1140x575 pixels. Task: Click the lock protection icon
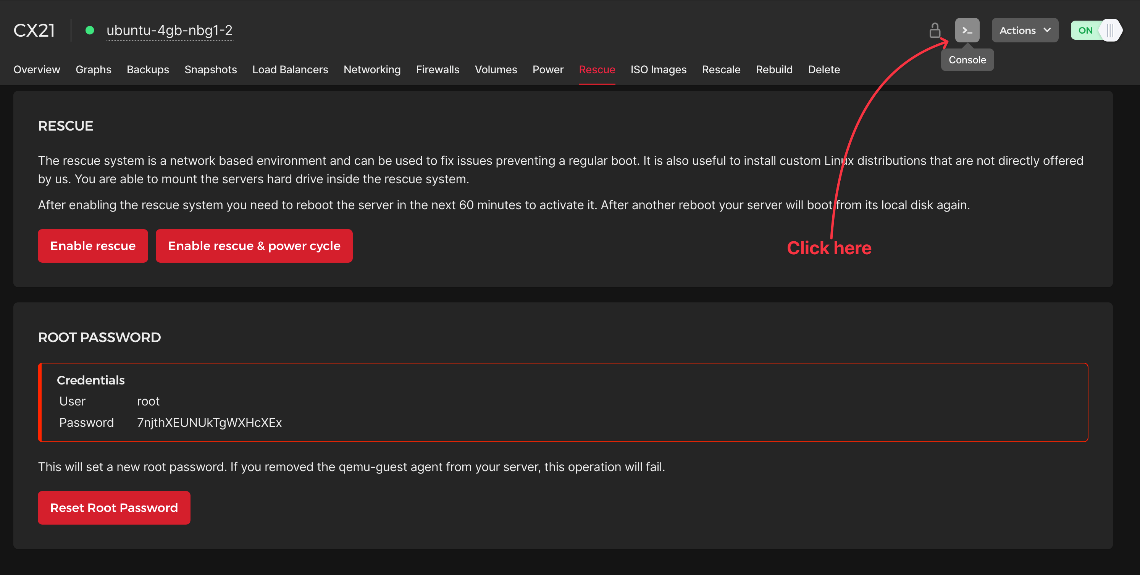[x=935, y=30]
